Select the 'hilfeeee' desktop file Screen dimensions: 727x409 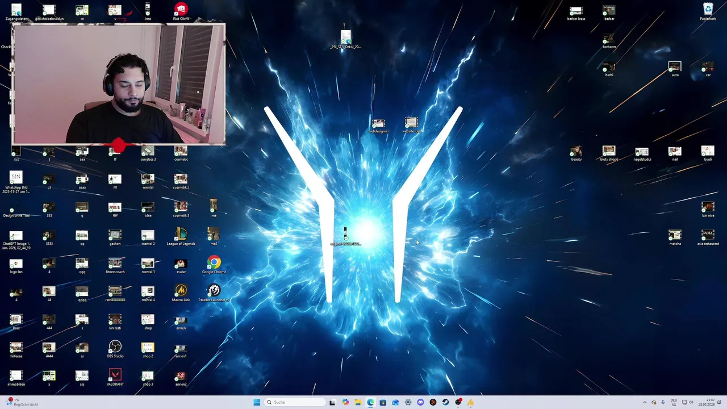[16, 349]
